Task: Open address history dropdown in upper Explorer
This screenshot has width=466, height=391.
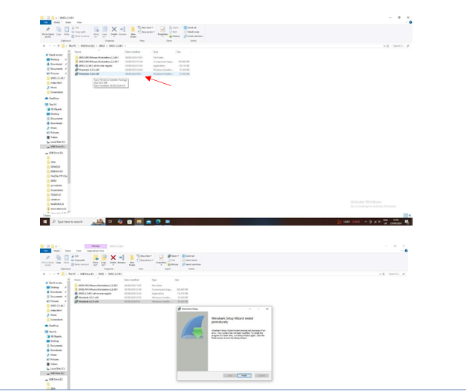Action: (x=384, y=46)
